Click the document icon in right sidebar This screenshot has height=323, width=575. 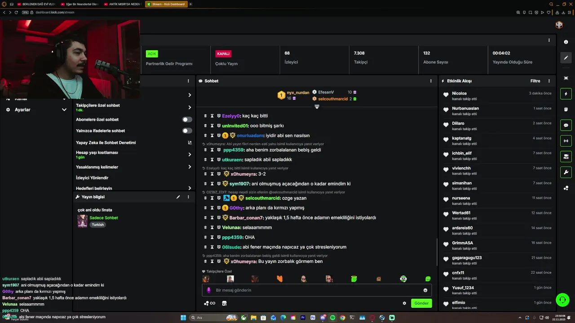coord(566,109)
